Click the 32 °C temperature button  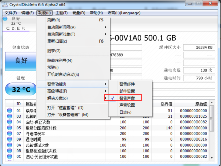21,89
